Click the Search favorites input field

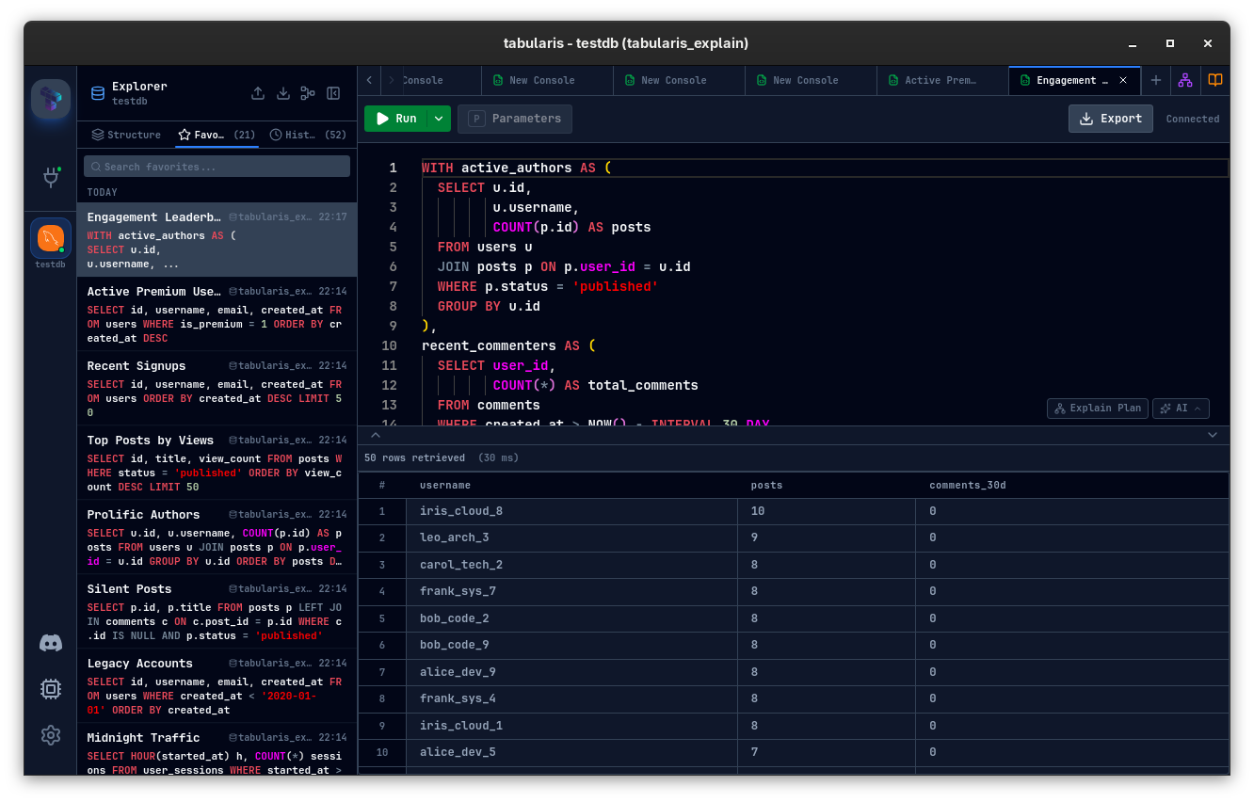217,166
